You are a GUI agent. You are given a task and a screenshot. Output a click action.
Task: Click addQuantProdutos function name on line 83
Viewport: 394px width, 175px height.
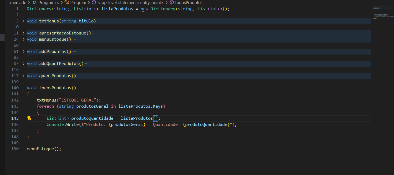59,64
